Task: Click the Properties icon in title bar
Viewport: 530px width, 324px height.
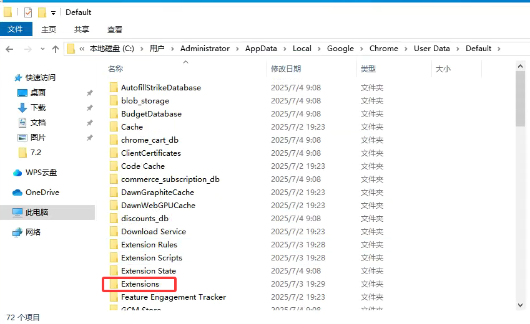Action: 28,12
